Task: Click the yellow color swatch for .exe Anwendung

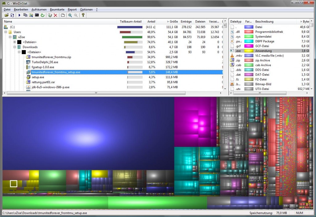Action: coord(249,51)
